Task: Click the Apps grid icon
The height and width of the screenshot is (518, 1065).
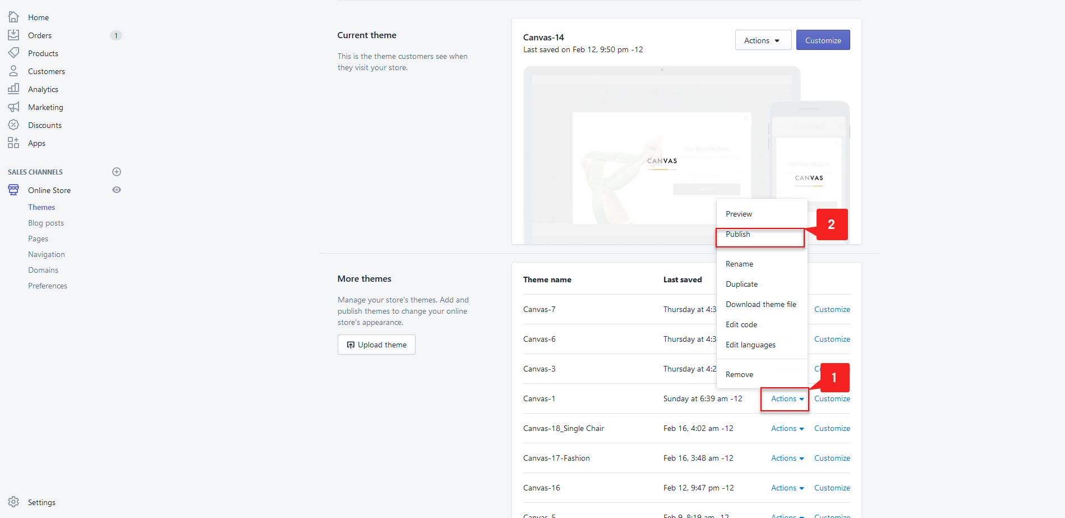Action: click(13, 143)
